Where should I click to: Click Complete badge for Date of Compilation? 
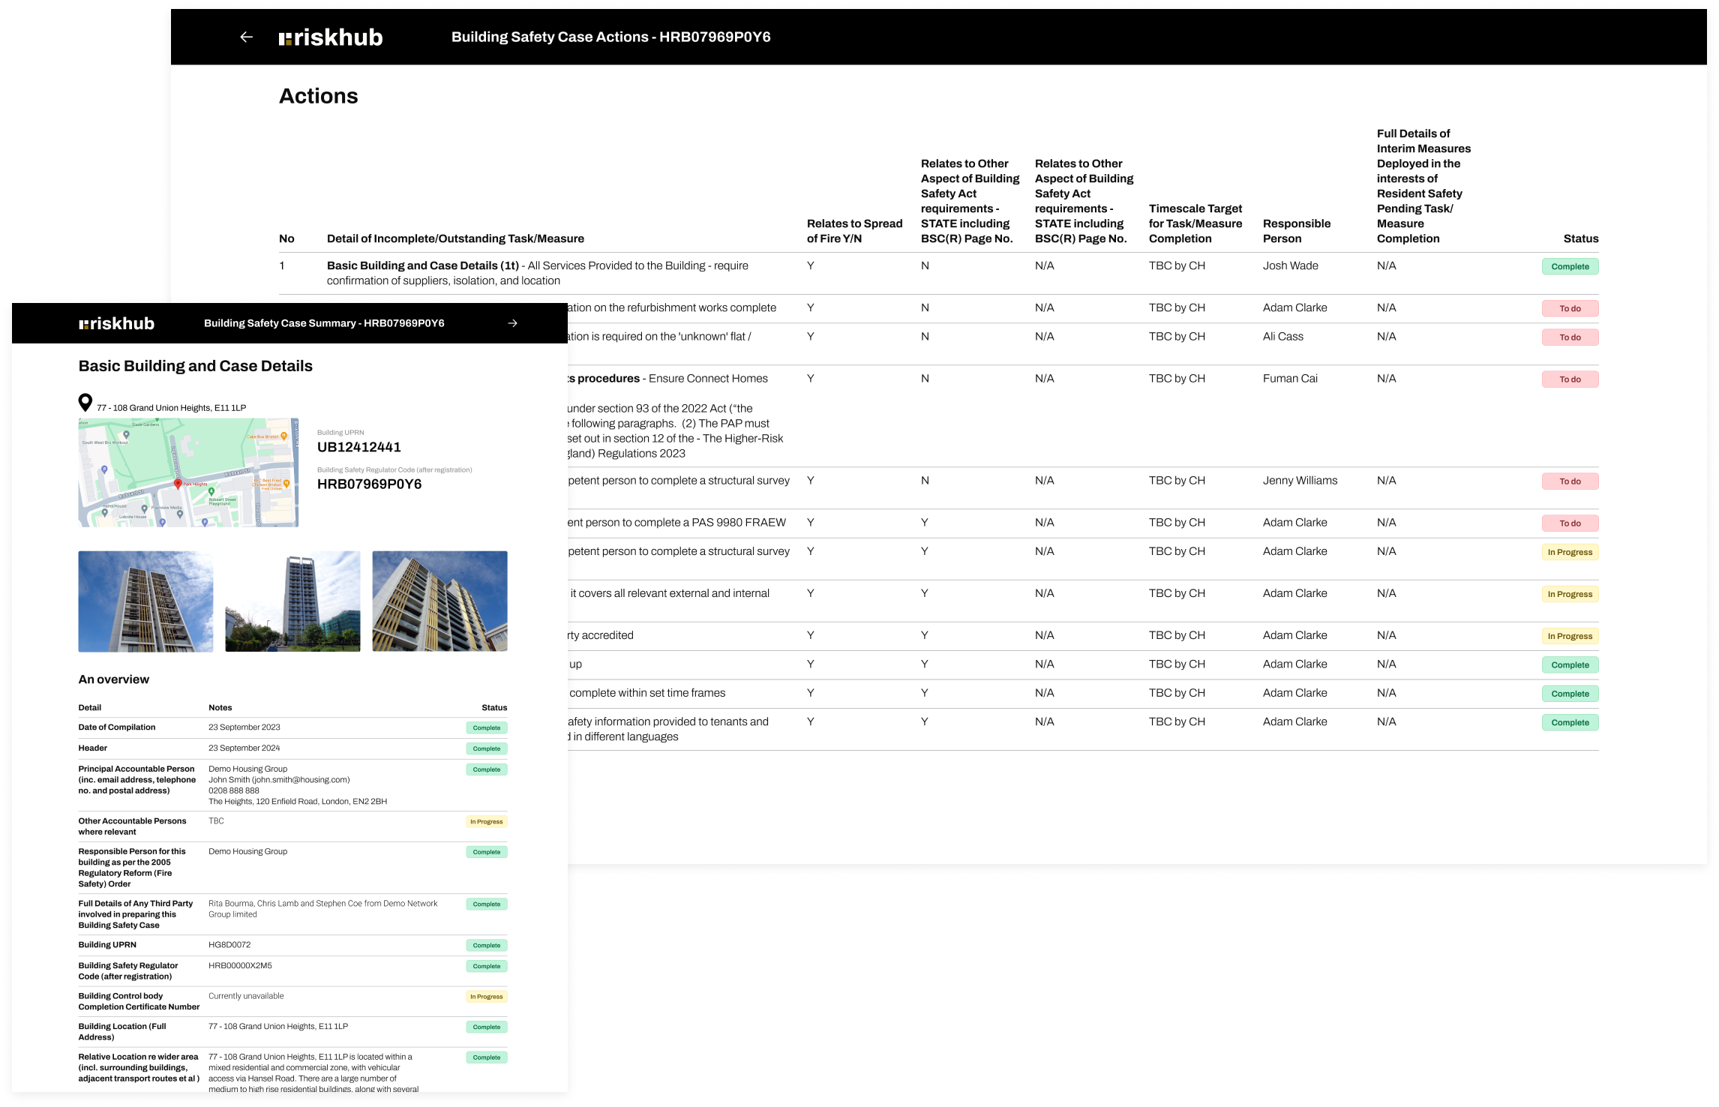(x=486, y=728)
